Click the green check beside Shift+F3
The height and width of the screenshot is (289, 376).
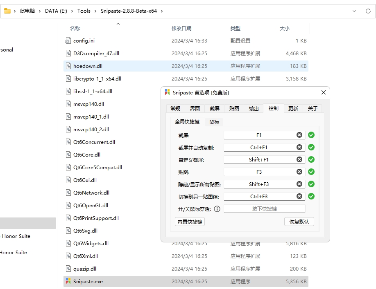(x=311, y=184)
